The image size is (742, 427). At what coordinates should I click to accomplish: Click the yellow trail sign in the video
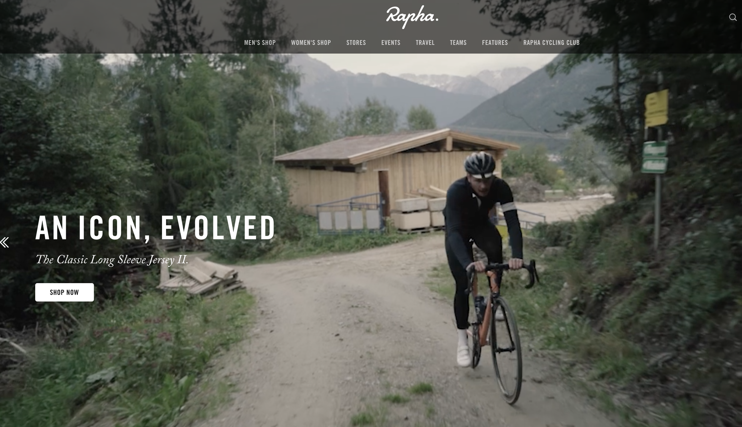tap(656, 108)
